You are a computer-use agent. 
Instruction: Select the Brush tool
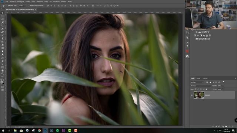[x=3, y=35]
